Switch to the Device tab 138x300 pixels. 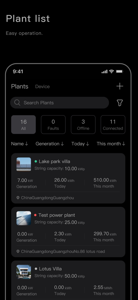pos(42,86)
